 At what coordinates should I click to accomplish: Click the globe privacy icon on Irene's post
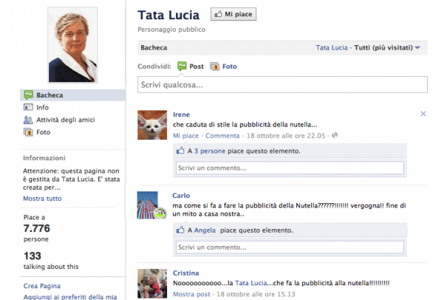coord(335,135)
